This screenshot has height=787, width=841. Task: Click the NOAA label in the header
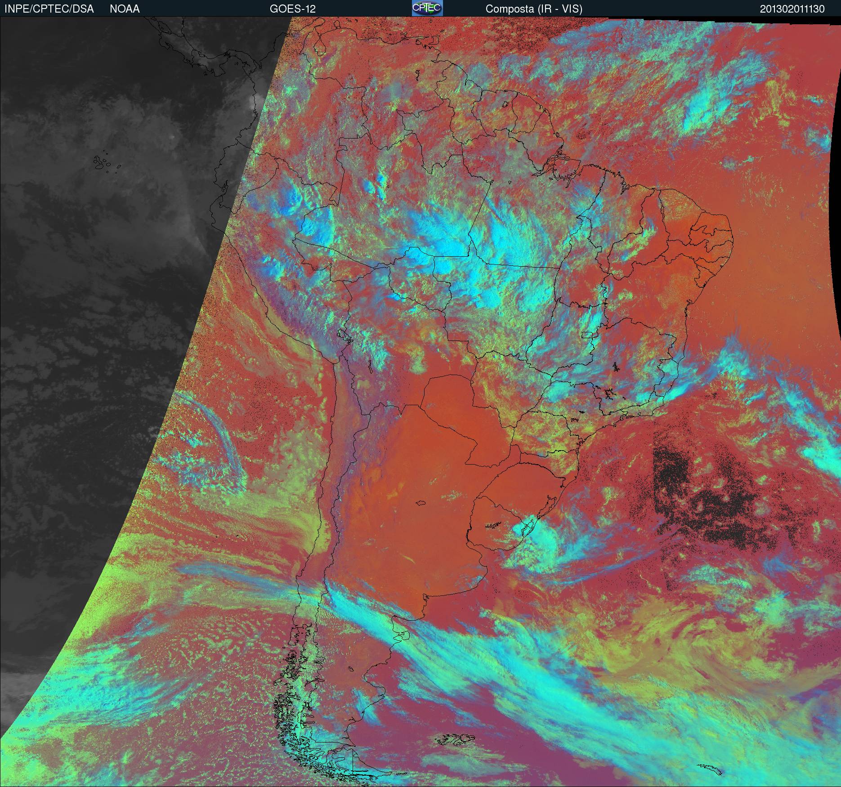[x=125, y=9]
